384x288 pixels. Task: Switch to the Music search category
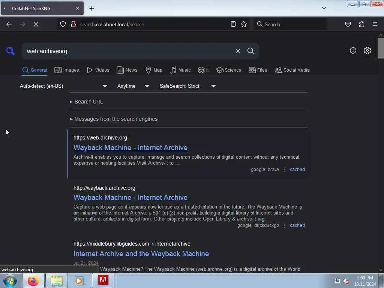click(x=180, y=70)
